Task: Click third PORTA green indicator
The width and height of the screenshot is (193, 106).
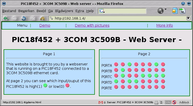Action: [130, 64]
